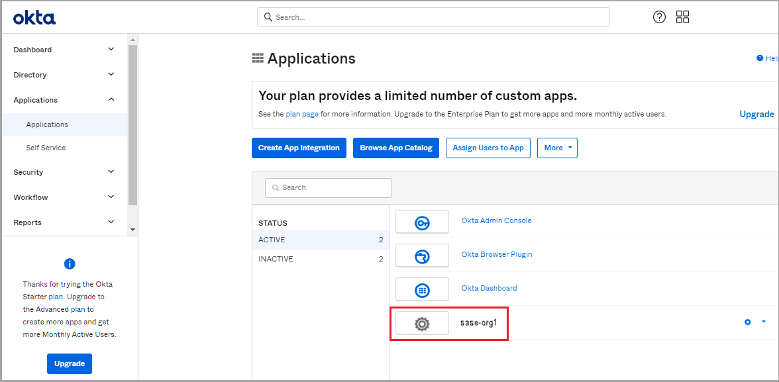Viewport: 779px width, 382px height.
Task: Click the Applications grid icon beside the page title
Action: click(258, 58)
